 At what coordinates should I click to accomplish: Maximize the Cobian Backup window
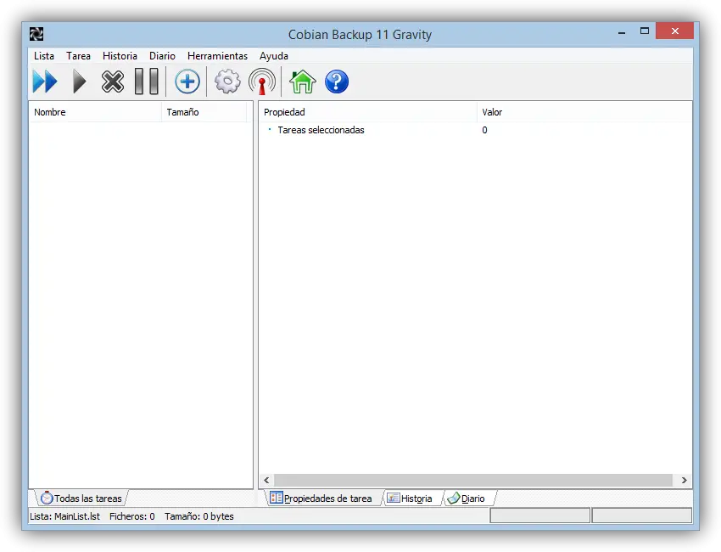(x=644, y=31)
